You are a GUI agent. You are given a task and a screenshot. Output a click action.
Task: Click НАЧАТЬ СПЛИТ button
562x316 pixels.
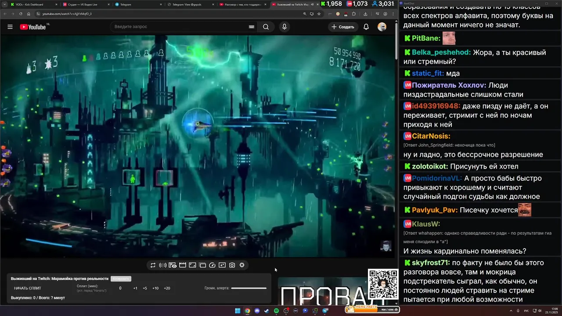tap(28, 288)
